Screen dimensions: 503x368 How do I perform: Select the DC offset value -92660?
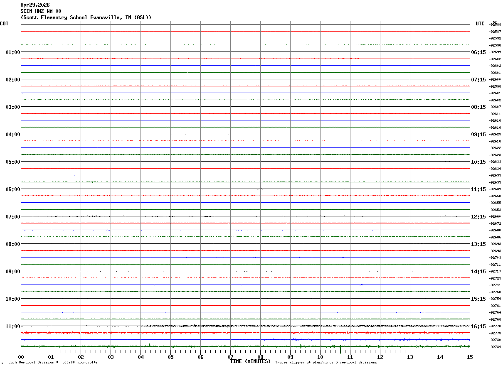coord(495,216)
